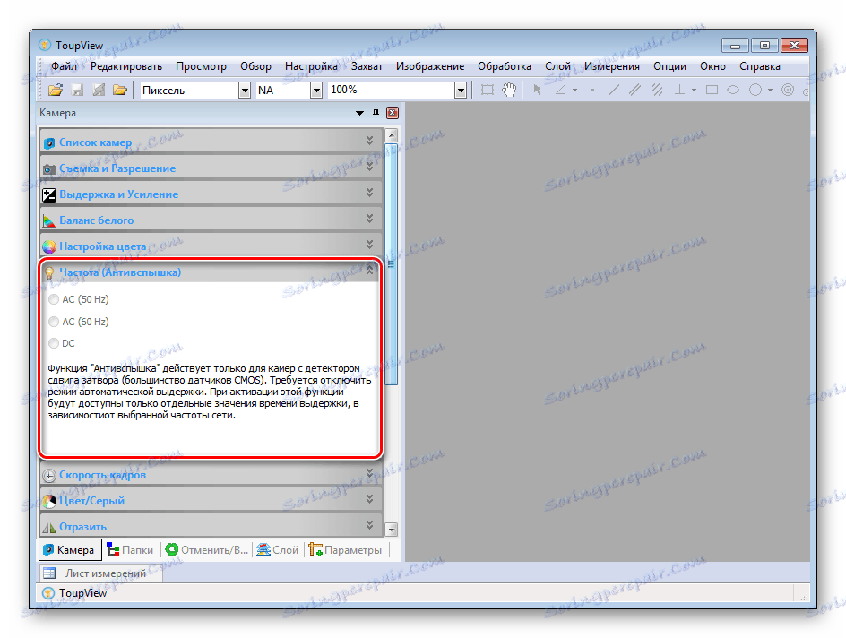846x638 pixels.
Task: Open the 100% zoom dropdown
Action: click(461, 91)
